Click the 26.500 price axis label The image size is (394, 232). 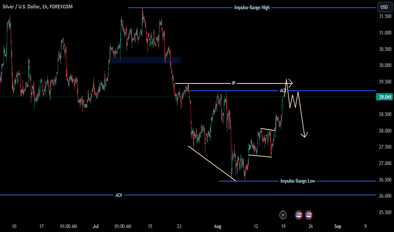point(385,180)
